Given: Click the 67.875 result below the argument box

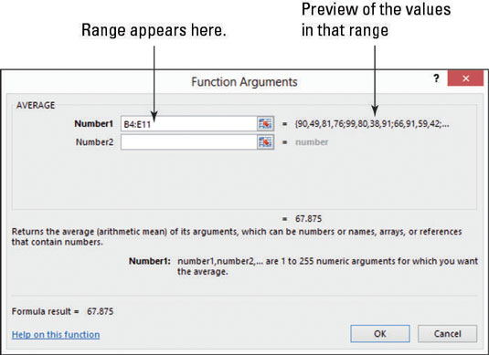Looking at the screenshot, I should click(x=308, y=219).
